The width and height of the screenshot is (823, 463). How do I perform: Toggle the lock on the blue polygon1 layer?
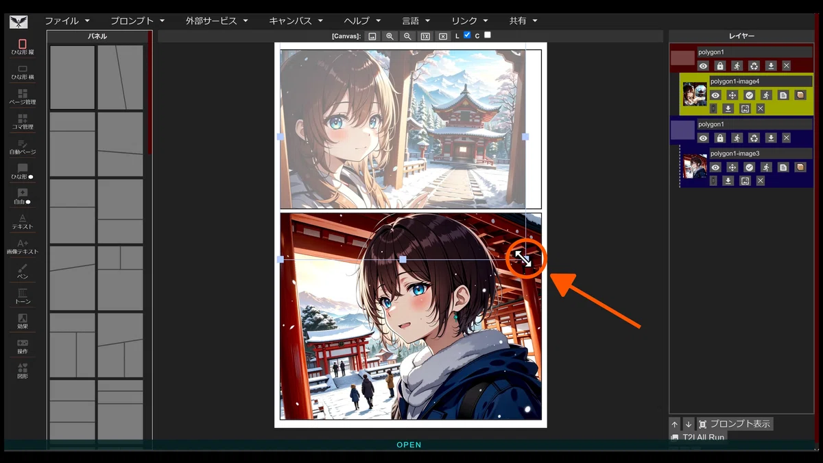(720, 138)
